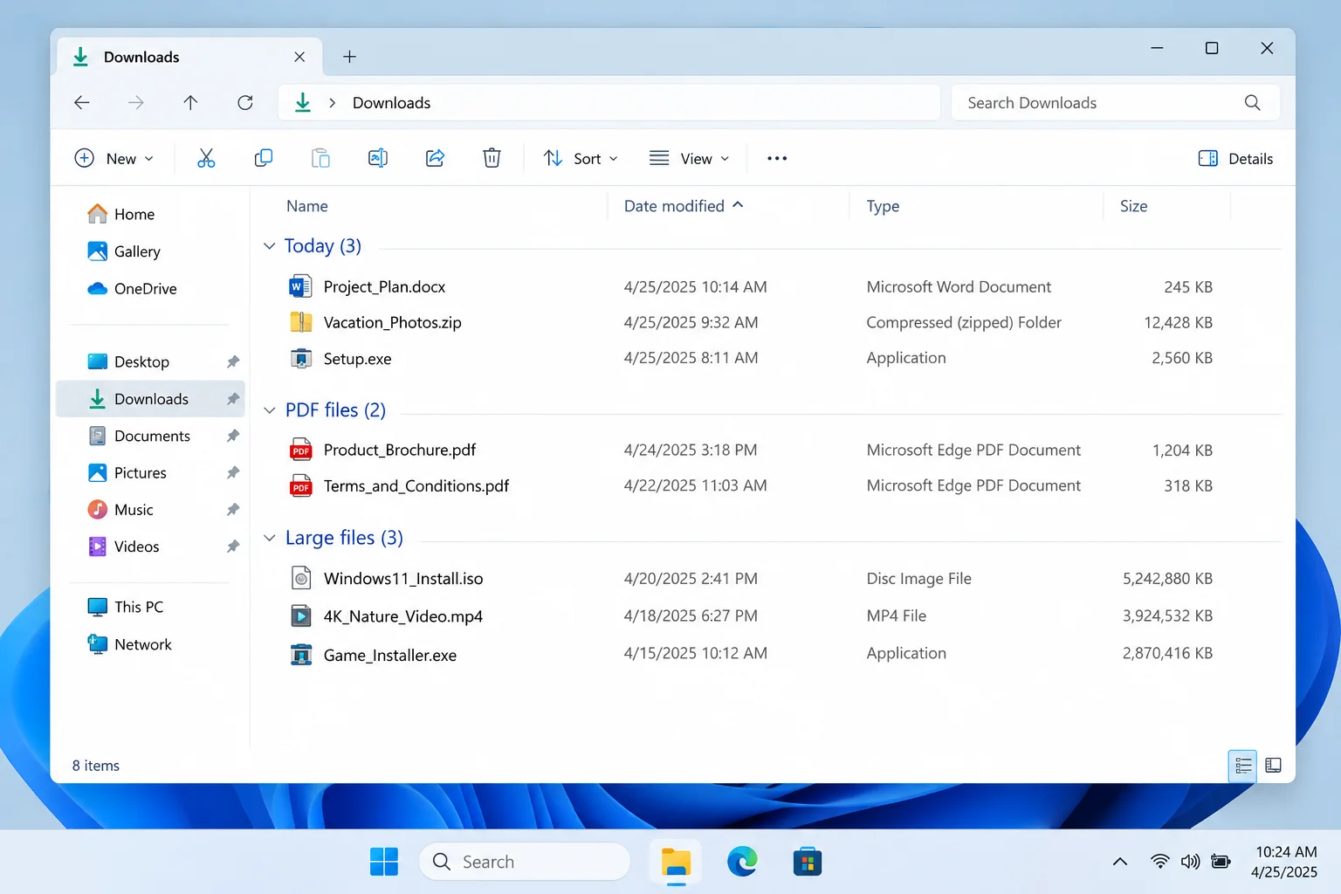Click the pin icon next to Music
Viewport: 1341px width, 894px height.
(233, 509)
